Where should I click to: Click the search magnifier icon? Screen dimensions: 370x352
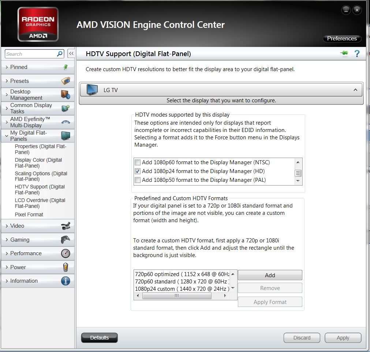coord(60,54)
